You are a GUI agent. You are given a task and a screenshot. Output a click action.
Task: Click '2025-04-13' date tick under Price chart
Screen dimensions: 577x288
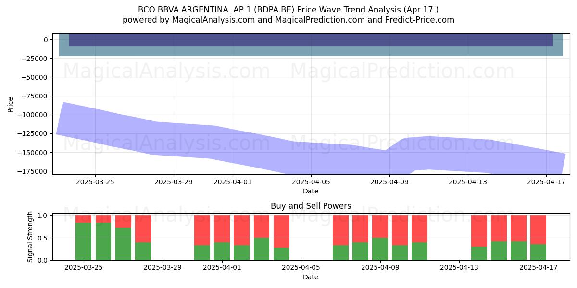tap(468, 182)
